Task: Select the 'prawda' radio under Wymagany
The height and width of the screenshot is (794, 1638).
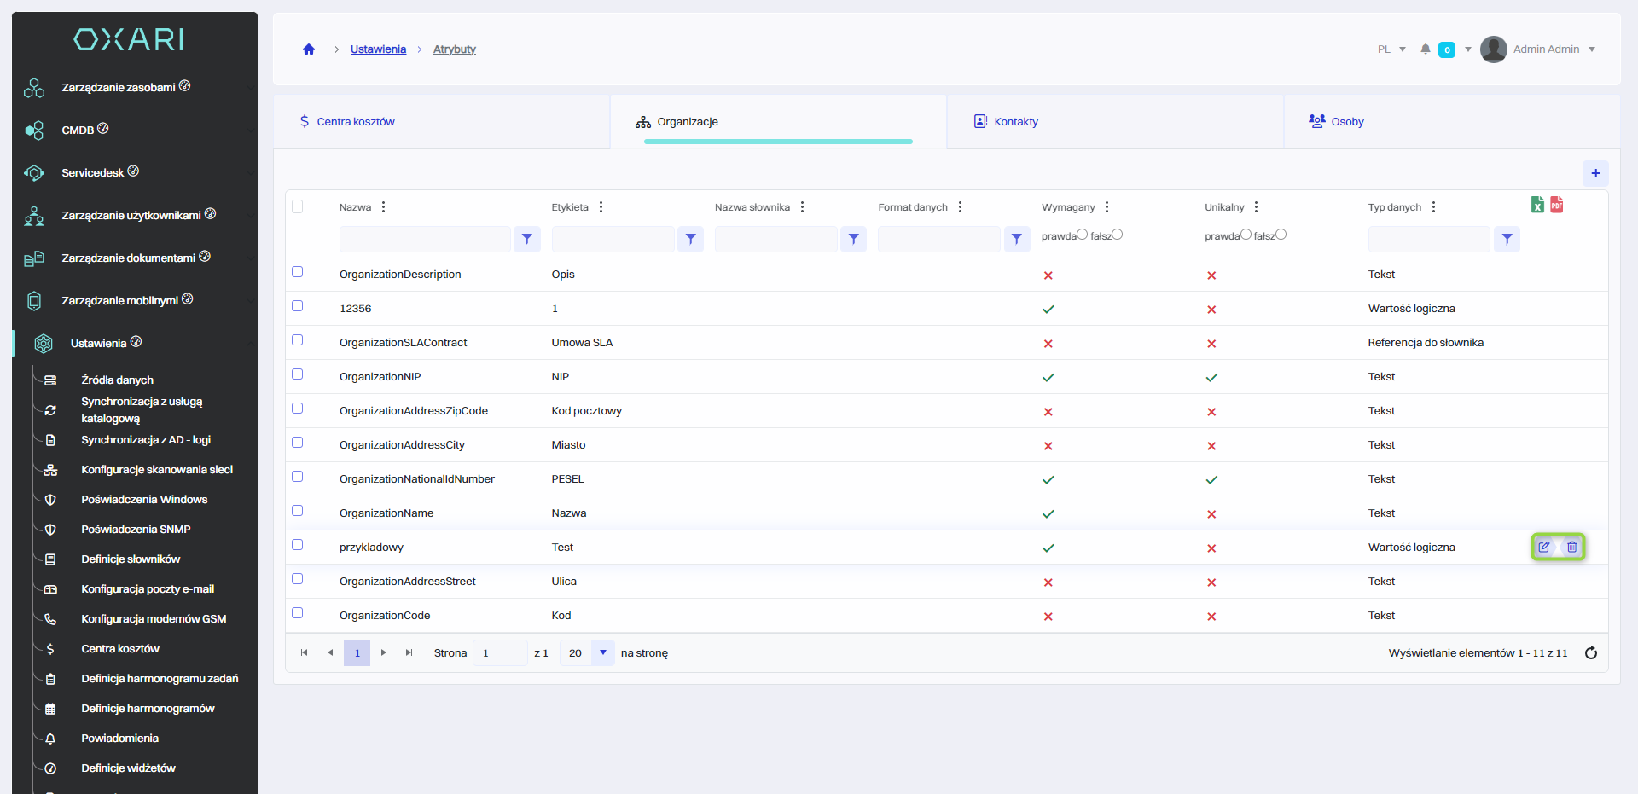Action: [x=1082, y=235]
